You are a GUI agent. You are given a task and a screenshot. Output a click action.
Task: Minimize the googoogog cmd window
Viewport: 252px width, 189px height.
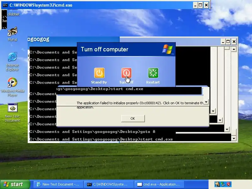(x=223, y=42)
